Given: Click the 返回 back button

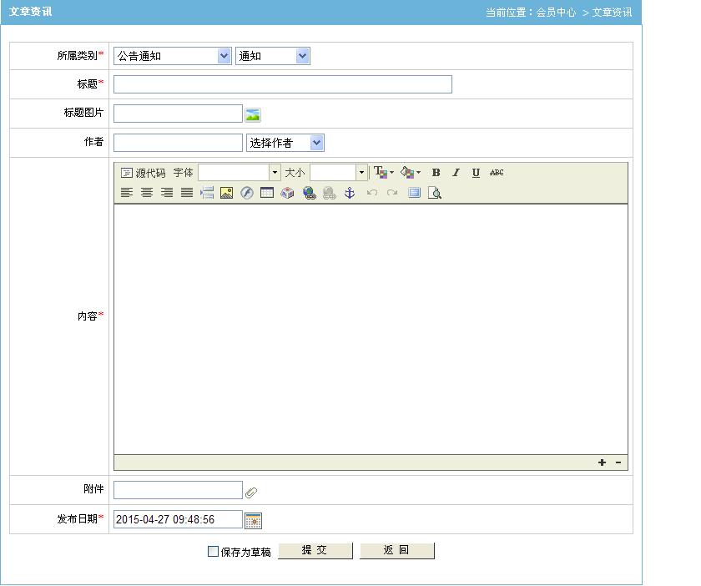Looking at the screenshot, I should click(x=396, y=551).
